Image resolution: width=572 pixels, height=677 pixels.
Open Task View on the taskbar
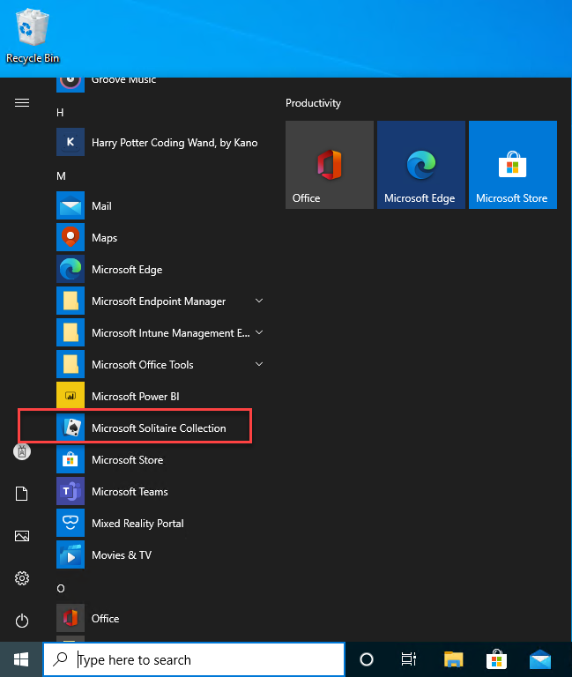click(x=408, y=659)
